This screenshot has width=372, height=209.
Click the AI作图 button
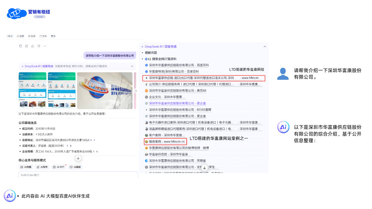26,167
